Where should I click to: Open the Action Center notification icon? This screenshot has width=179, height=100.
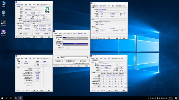[x=176, y=98]
